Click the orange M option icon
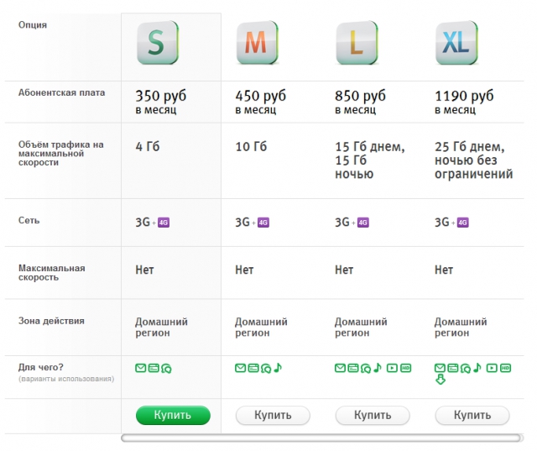537x451 pixels. [x=257, y=44]
